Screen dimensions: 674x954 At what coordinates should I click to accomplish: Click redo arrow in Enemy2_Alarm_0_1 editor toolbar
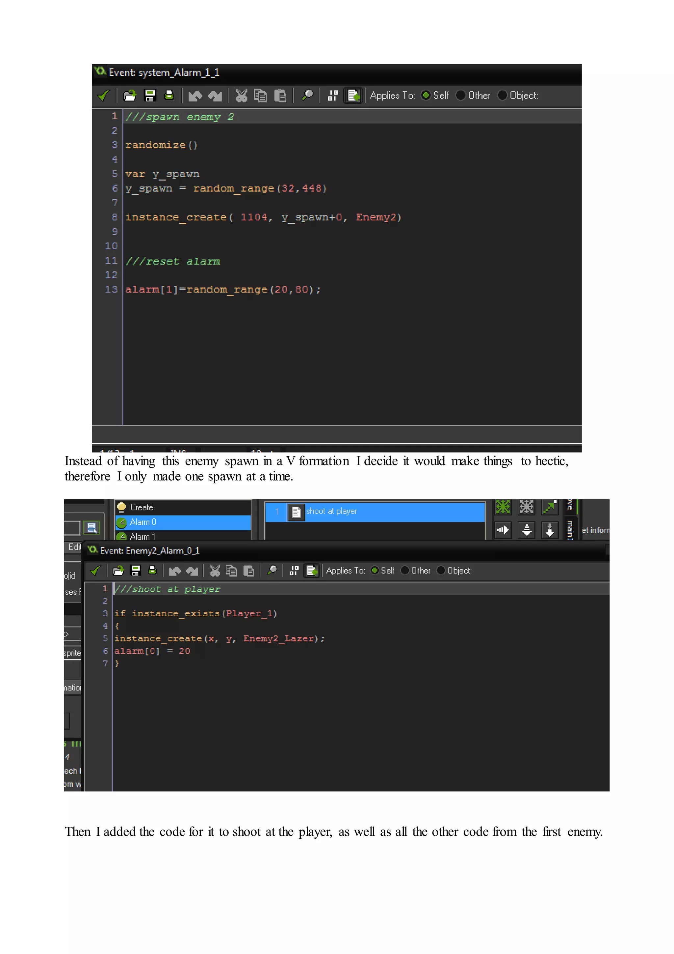(192, 571)
